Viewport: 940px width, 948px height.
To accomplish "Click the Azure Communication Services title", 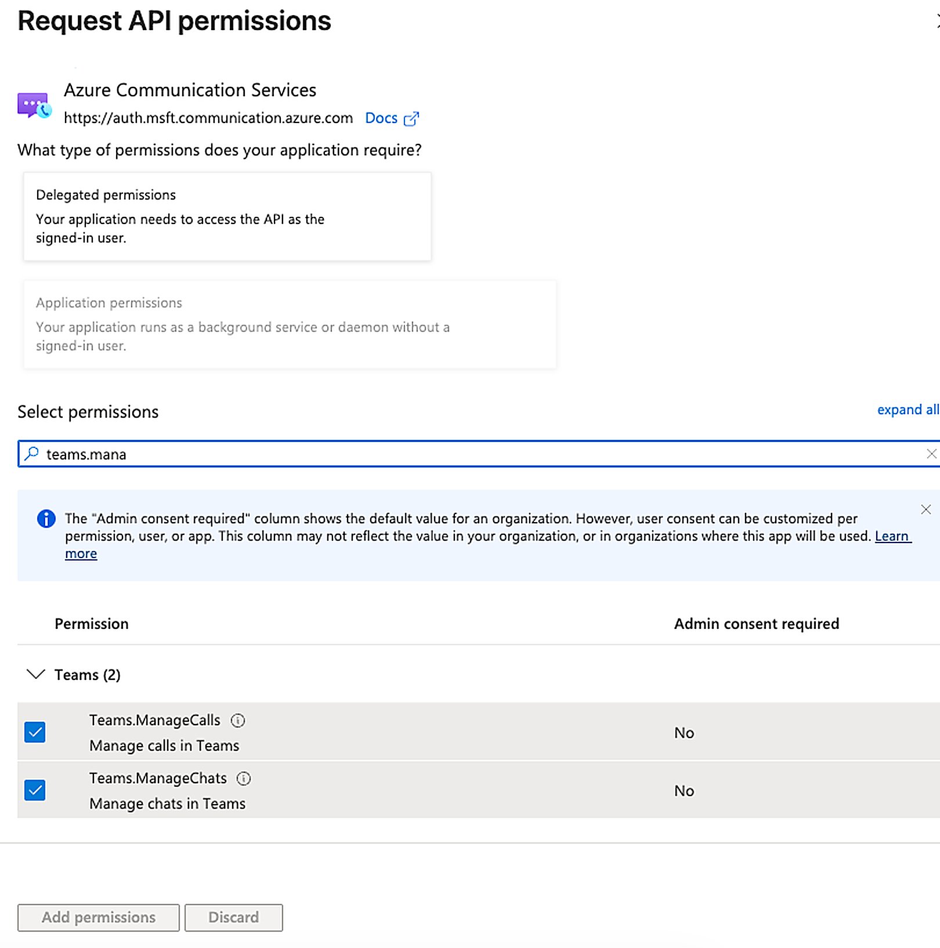I will [190, 90].
